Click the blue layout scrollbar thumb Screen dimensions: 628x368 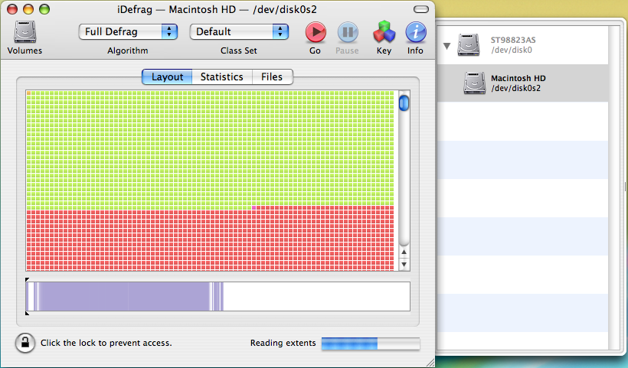pos(404,103)
